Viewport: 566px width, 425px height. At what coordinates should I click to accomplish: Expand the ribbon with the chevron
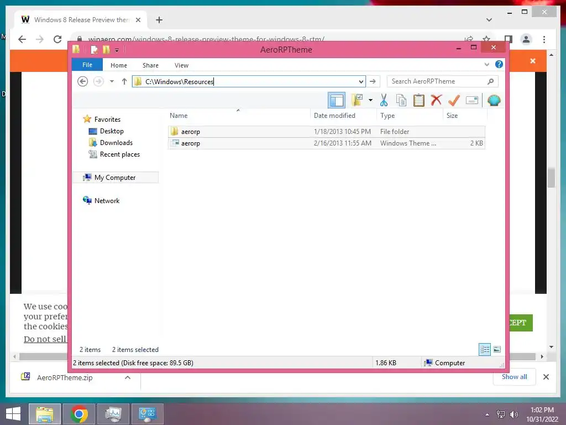coord(486,65)
